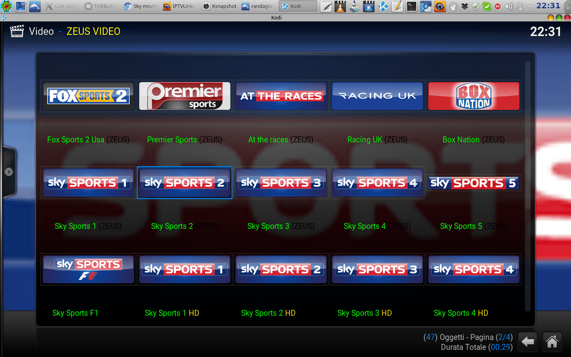Click the vertical scrollbar of channel list
This screenshot has width=571, height=357.
(x=528, y=186)
